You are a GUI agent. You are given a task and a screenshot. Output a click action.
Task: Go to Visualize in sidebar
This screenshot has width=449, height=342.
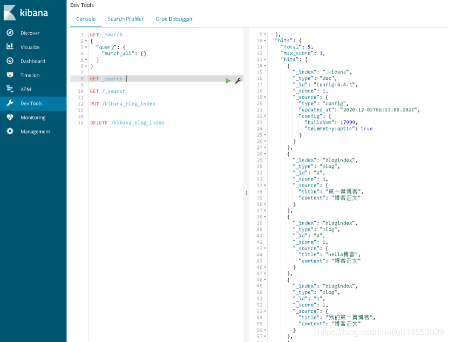30,47
